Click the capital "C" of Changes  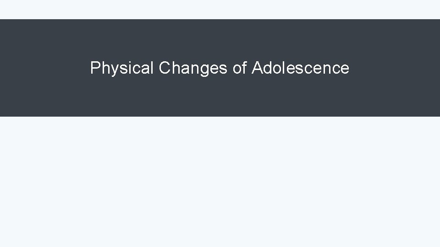tap(164, 68)
